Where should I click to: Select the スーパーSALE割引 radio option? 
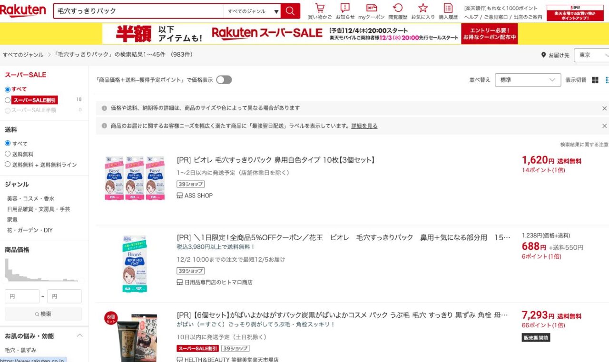(8, 100)
